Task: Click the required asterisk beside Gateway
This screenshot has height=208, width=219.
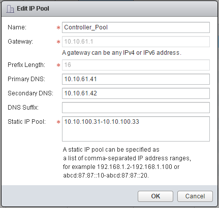Action: point(58,42)
